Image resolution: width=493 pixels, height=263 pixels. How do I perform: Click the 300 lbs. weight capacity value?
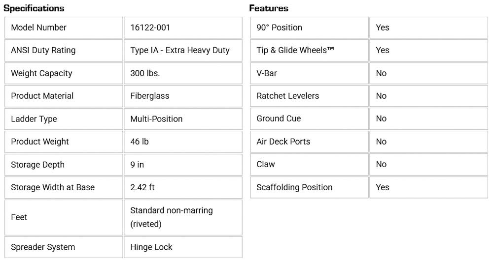point(145,73)
